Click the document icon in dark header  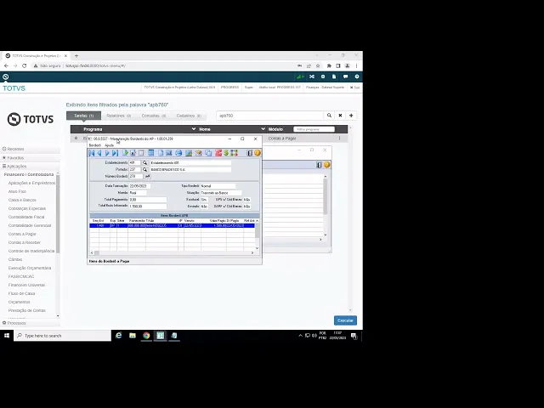tap(334, 76)
